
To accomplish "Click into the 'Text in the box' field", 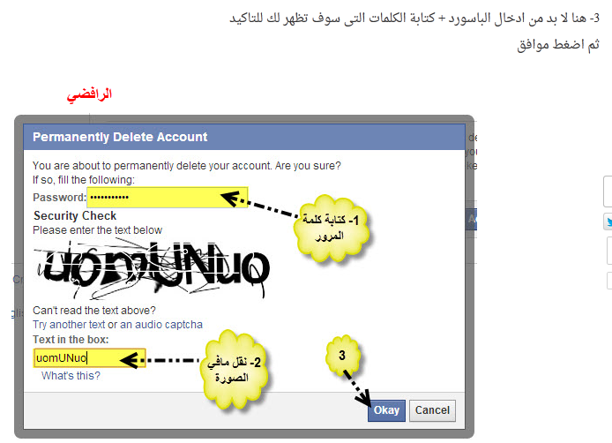I will tap(89, 357).
